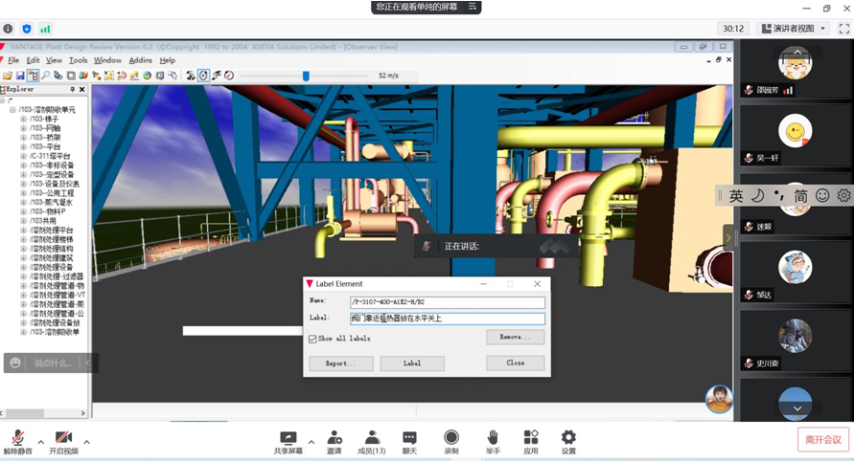This screenshot has width=854, height=462.
Task: Uncheck the Show all labels checkbox
Action: [x=312, y=339]
